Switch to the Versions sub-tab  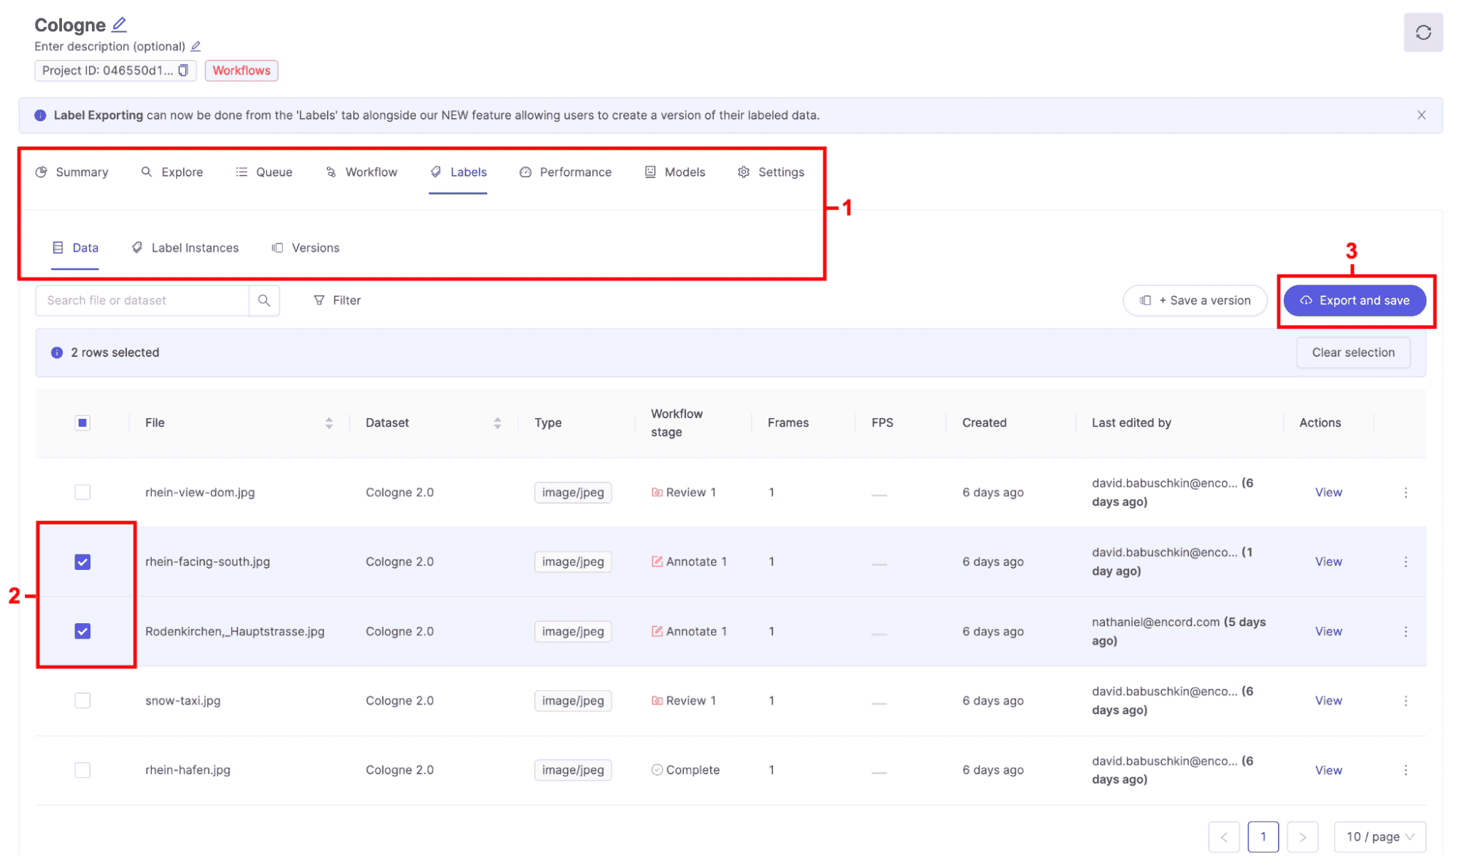click(x=306, y=248)
